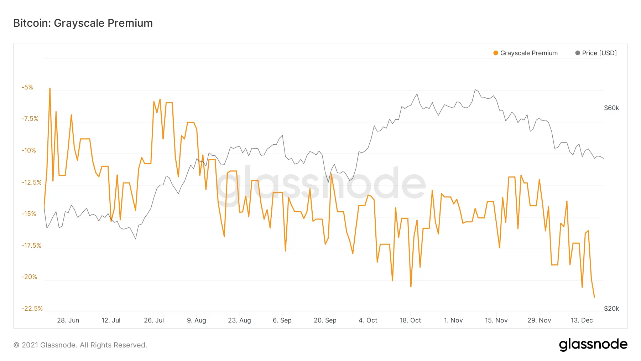Click the 4. Oct axis date label

pos(368,320)
